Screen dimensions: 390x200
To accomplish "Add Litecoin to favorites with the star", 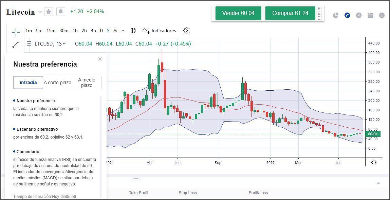I will pos(49,12).
